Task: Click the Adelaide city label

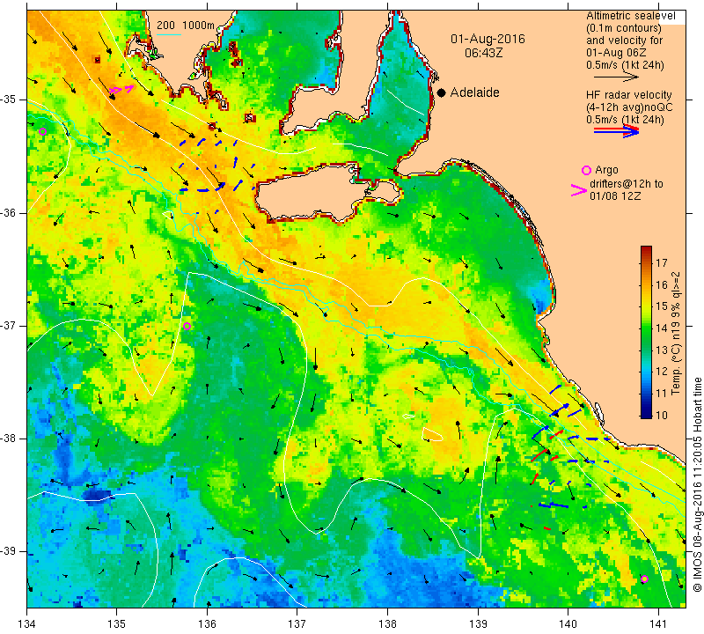Action: (x=474, y=92)
